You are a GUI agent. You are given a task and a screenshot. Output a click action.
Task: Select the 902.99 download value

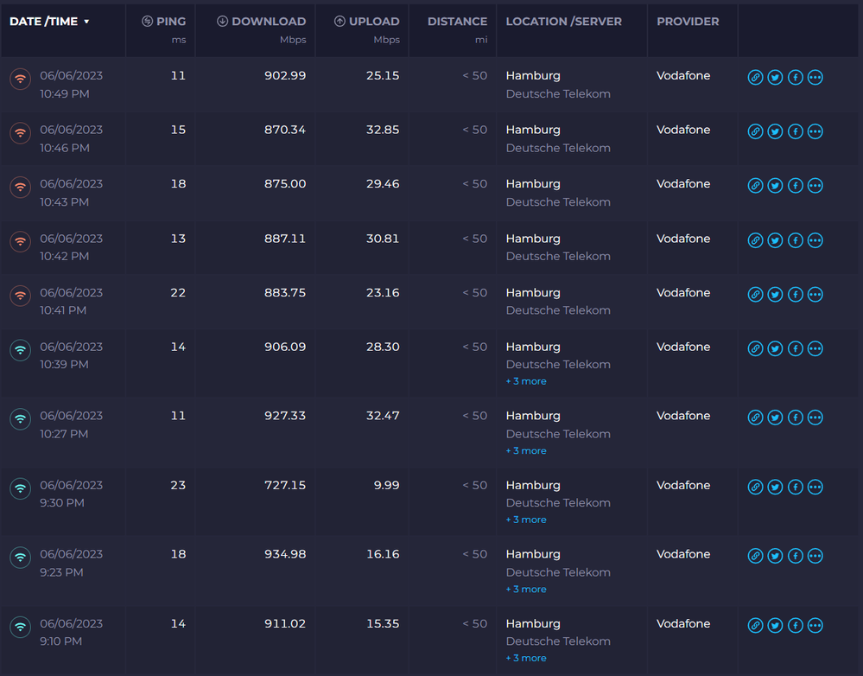pos(285,75)
